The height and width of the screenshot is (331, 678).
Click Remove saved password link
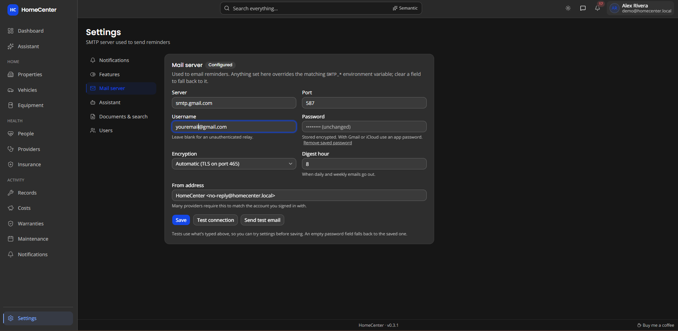point(327,143)
